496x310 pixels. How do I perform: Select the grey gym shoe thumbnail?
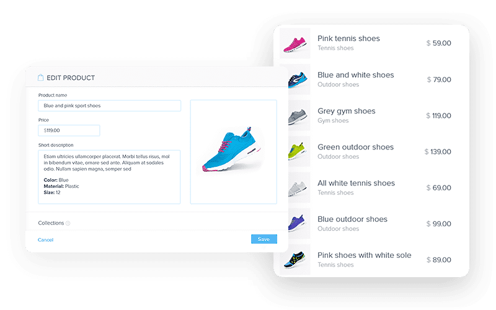click(299, 115)
